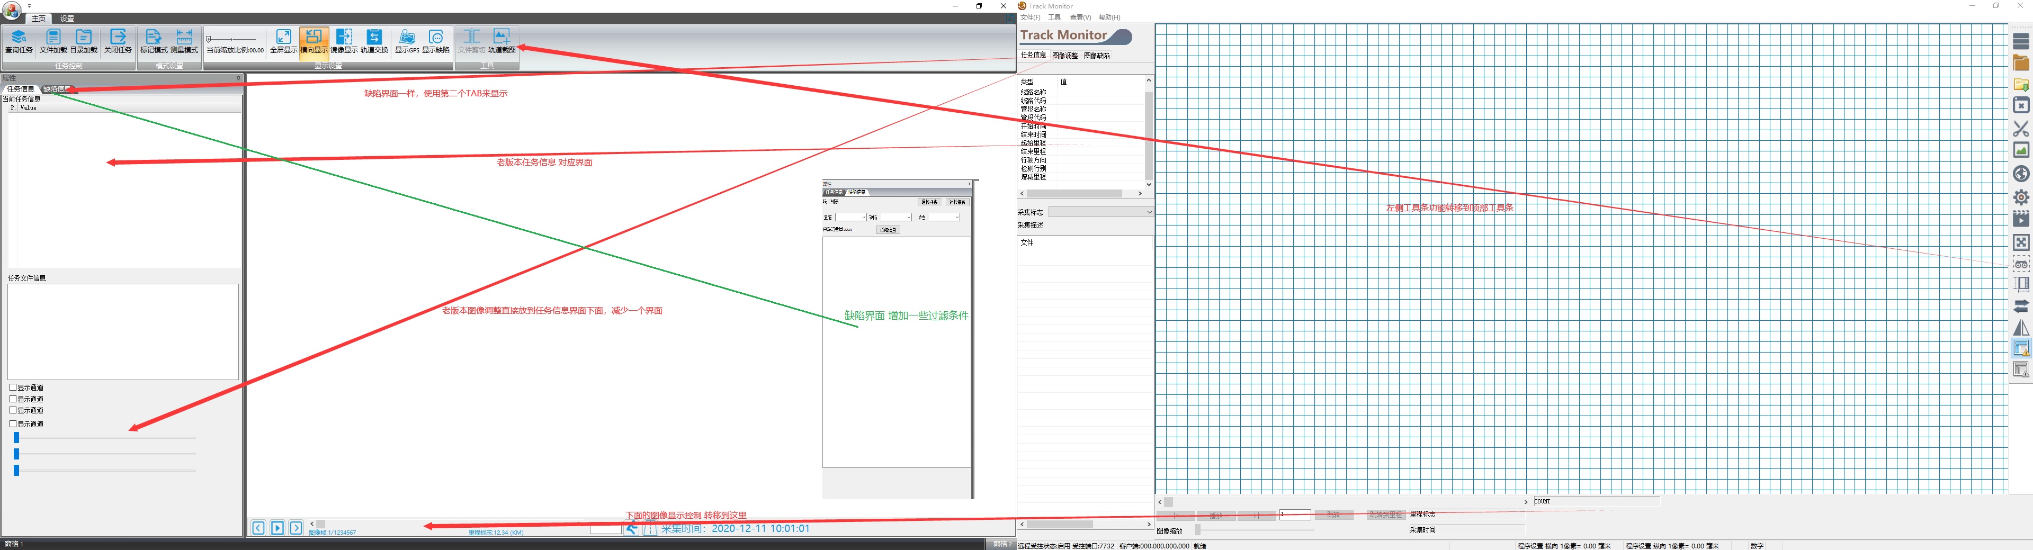Click pin icon on 属性 panel
Viewport: 2033px width, 550px height.
click(x=238, y=78)
